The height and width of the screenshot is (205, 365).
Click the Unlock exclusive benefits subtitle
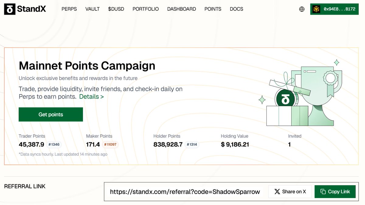(x=78, y=78)
